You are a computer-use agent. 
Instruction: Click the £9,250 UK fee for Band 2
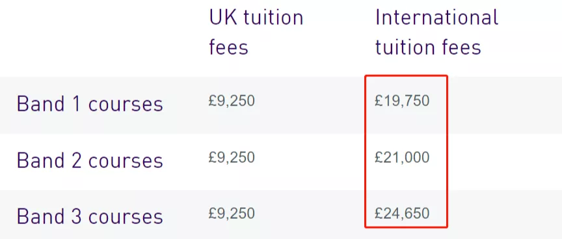[232, 157]
